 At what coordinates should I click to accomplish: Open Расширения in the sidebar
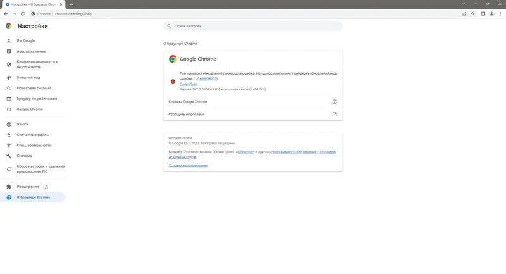pyautogui.click(x=28, y=187)
